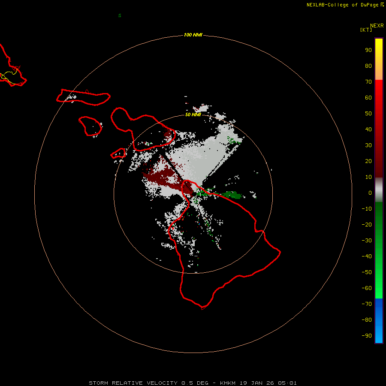Viewport: 386px width, 386px height.
Task: Click the -20 value on velocity scale
Action: coord(367,224)
